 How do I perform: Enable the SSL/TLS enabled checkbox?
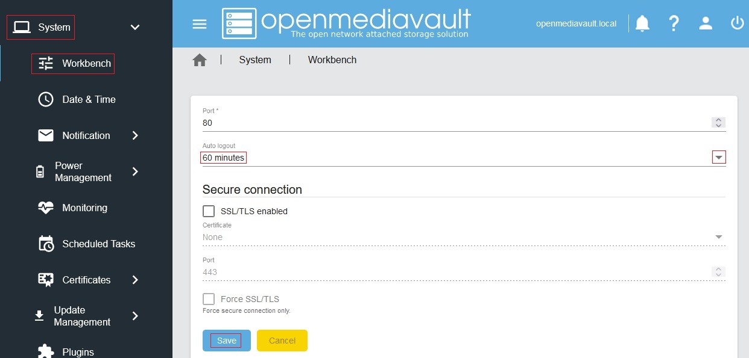click(x=209, y=211)
